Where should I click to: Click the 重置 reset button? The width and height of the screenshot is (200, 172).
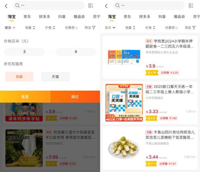[x=25, y=97]
